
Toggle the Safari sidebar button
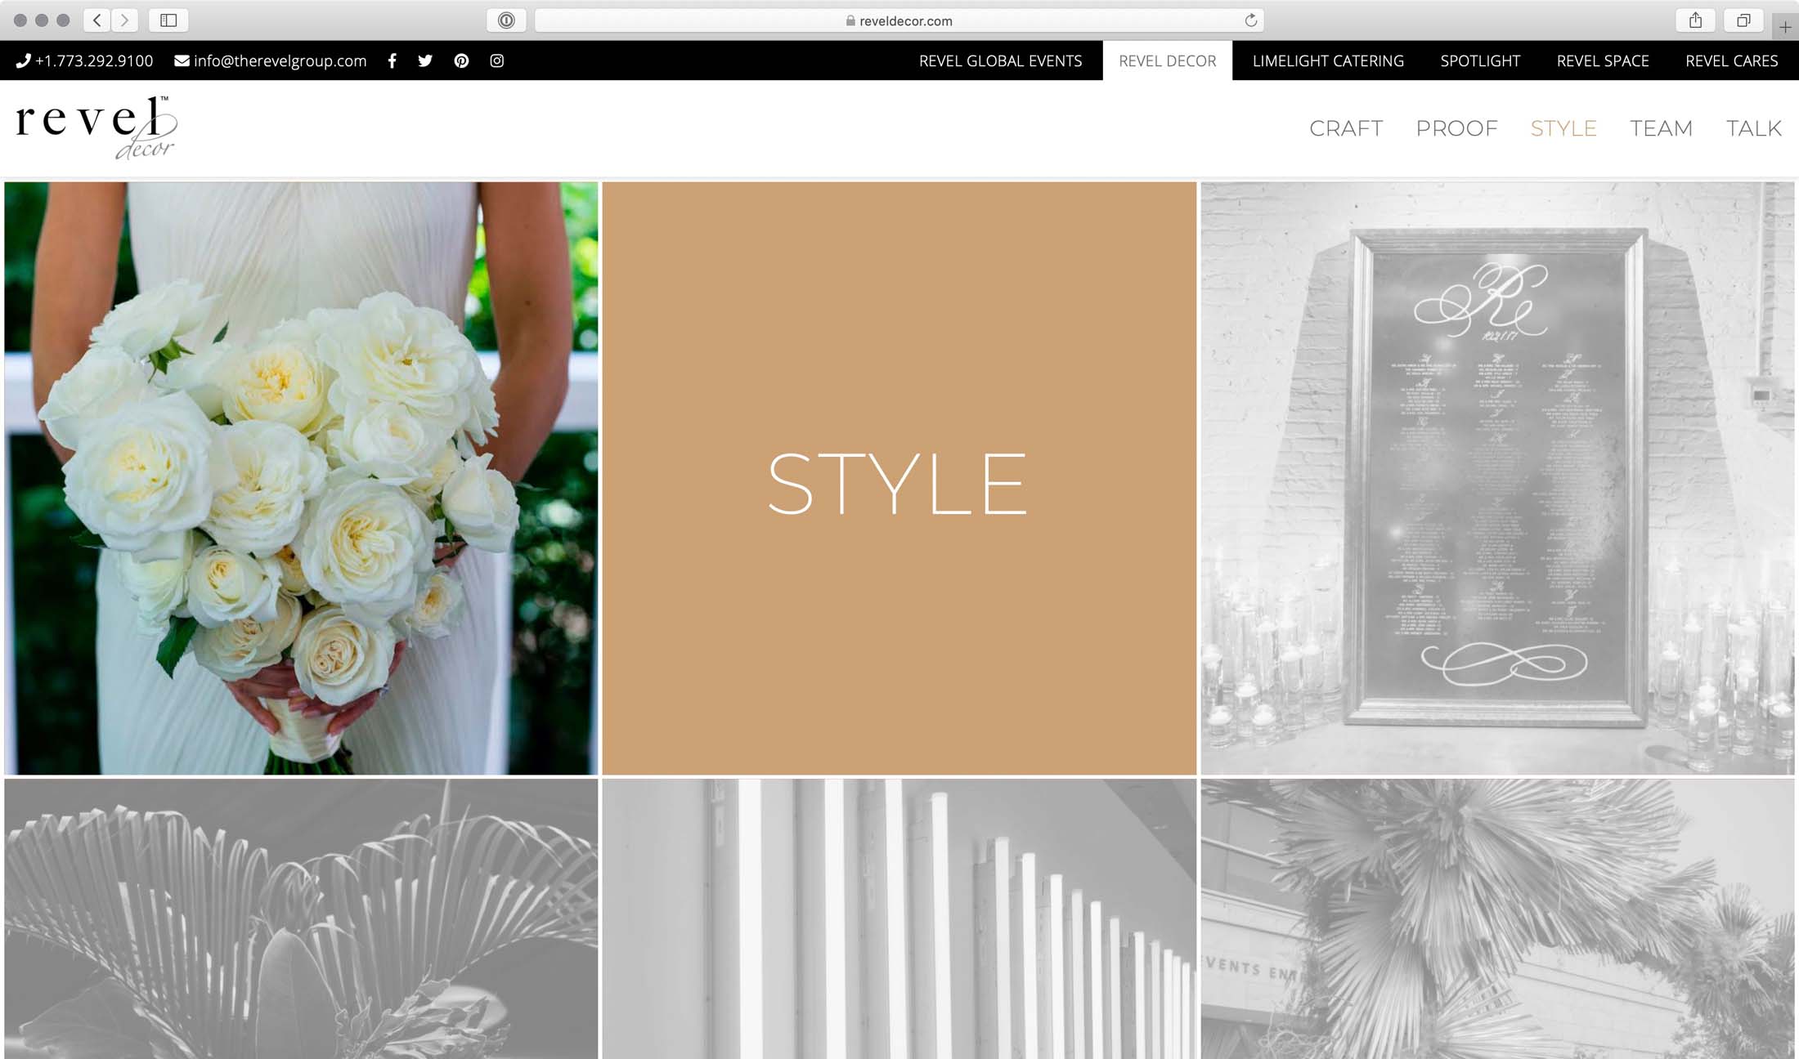[x=168, y=20]
